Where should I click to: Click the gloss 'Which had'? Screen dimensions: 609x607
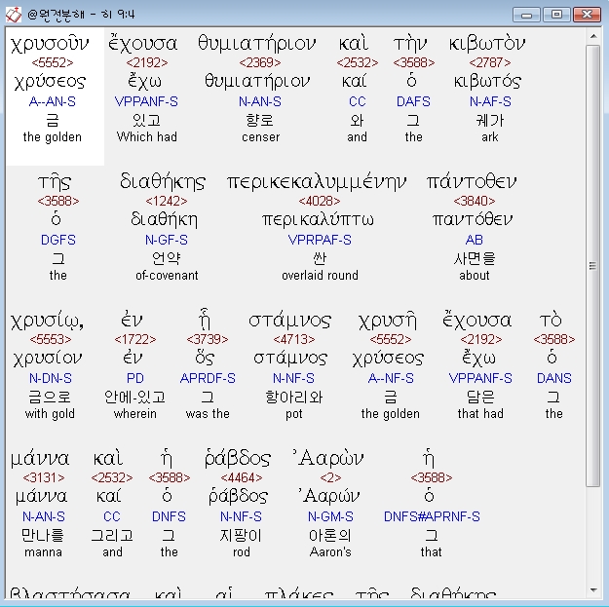point(147,137)
